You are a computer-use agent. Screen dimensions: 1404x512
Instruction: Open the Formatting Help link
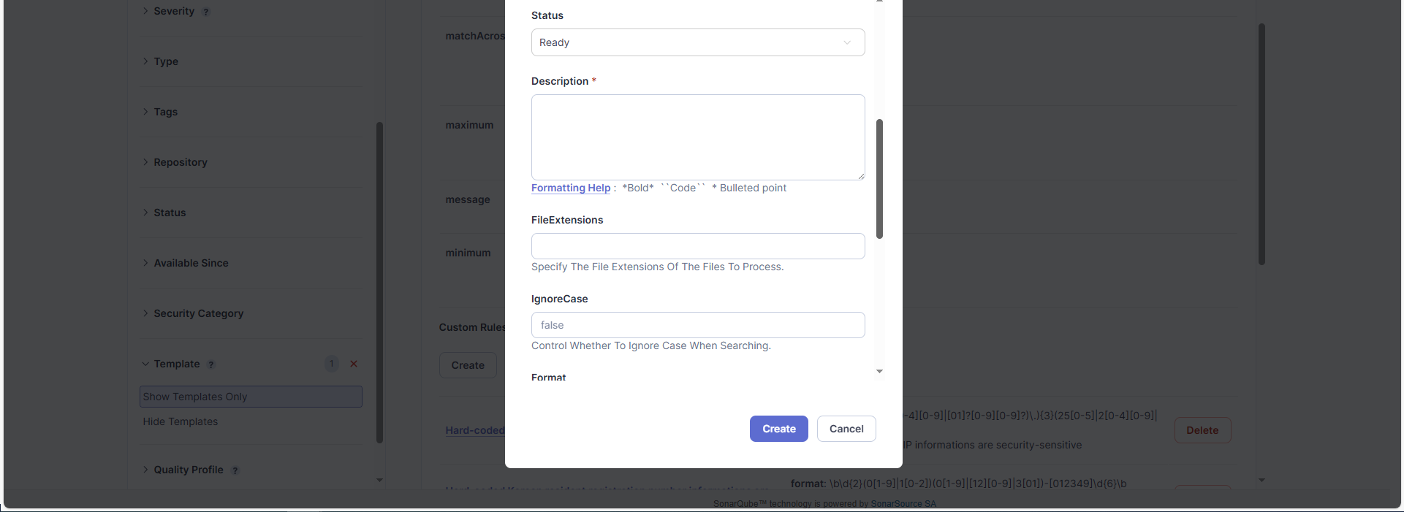tap(571, 188)
